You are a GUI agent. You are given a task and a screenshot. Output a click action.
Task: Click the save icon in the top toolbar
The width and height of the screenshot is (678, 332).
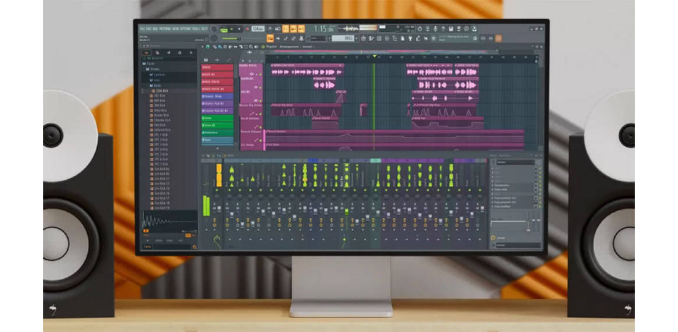451,29
